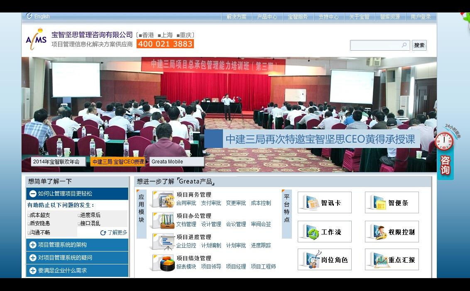This screenshot has width=470, height=291.
Task: Click the 搜索 search button
Action: tap(419, 45)
